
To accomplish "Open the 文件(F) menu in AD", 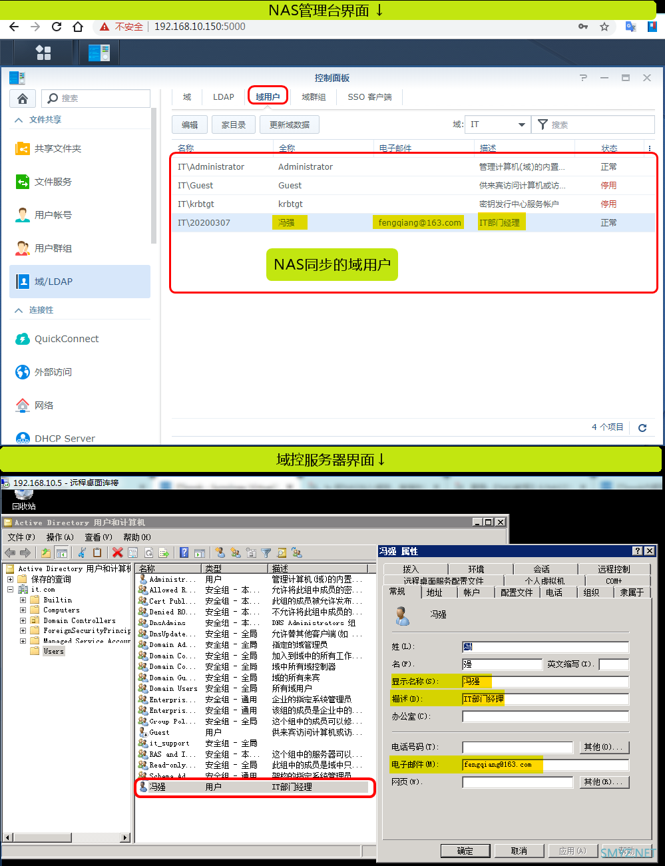I will pos(21,537).
